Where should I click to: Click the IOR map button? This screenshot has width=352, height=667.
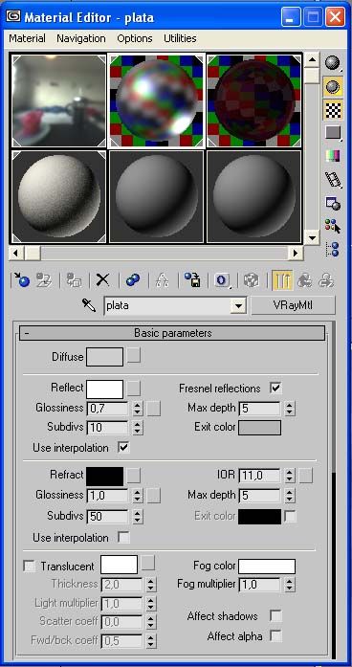pyautogui.click(x=306, y=476)
